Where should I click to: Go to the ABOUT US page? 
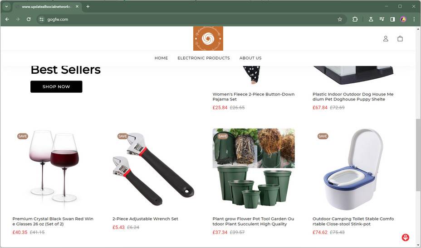250,58
